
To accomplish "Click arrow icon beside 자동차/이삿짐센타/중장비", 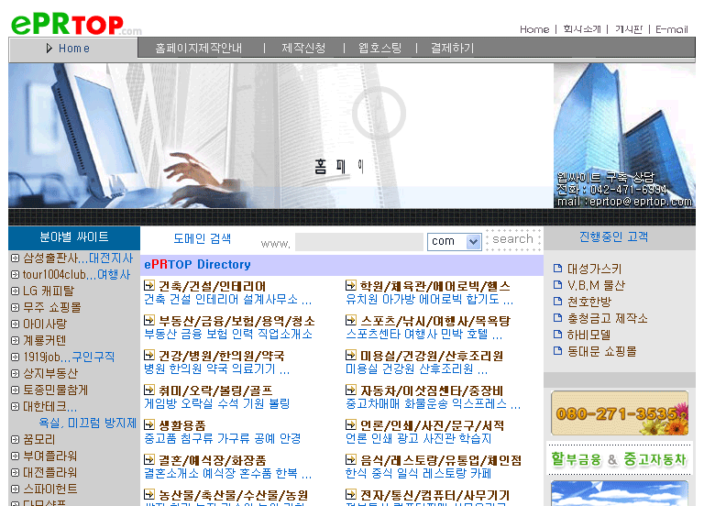I will pyautogui.click(x=351, y=390).
